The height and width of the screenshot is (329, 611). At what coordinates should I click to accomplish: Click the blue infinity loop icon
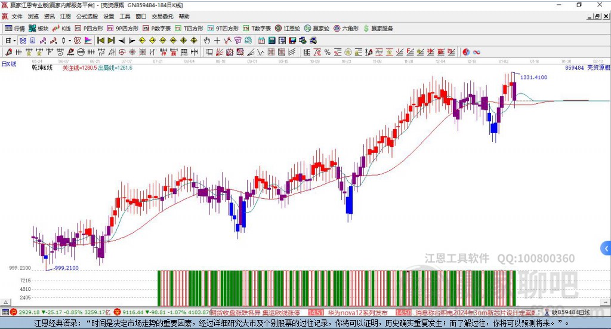(x=477, y=52)
